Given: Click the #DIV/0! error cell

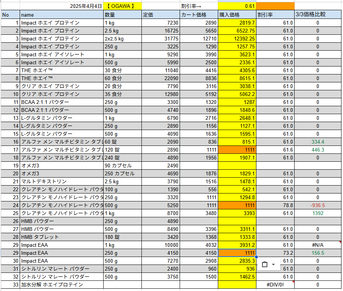Looking at the screenshot, I should 275,285.
